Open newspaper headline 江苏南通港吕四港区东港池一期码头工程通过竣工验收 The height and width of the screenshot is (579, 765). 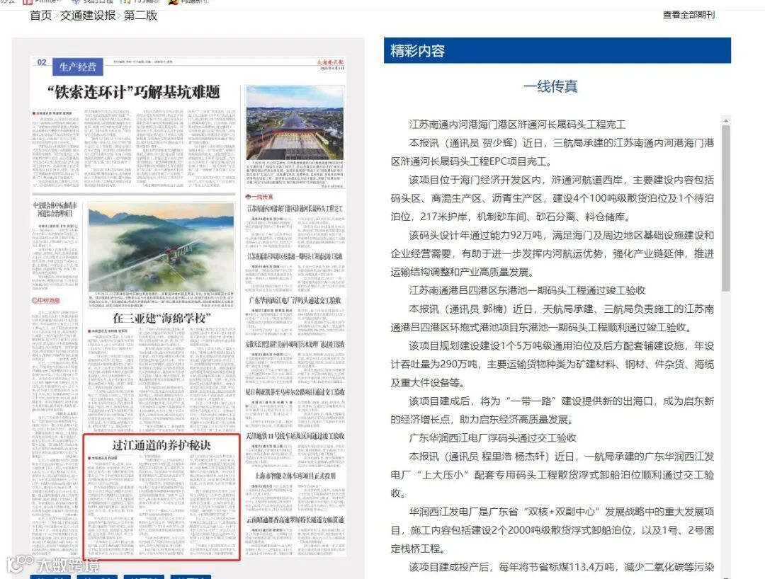[x=295, y=256]
